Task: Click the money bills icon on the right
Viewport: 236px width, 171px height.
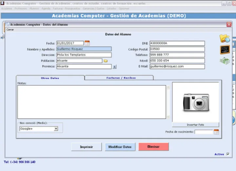Action: point(225,61)
